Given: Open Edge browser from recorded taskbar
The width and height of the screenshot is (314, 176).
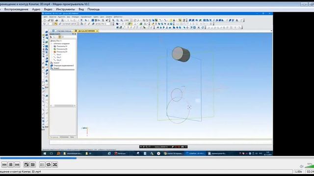Looking at the screenshot, I should point(109,154).
